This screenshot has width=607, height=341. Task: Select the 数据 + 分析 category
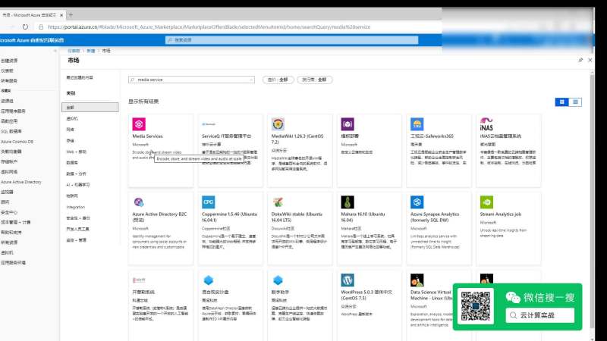point(77,174)
